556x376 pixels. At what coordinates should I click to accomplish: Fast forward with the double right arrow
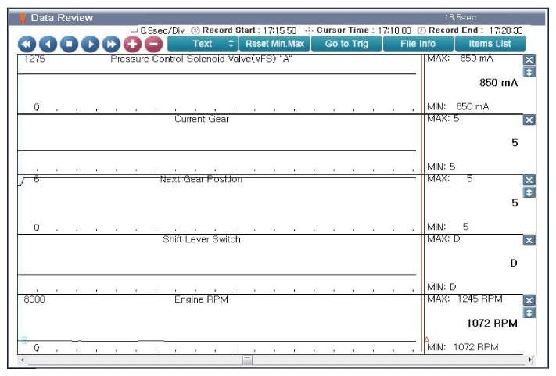coord(111,45)
